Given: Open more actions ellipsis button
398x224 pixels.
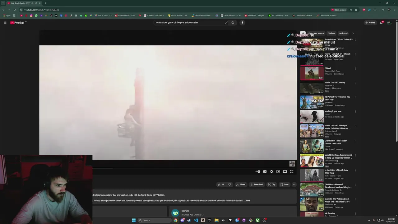Looking at the screenshot, I should pos(294,184).
